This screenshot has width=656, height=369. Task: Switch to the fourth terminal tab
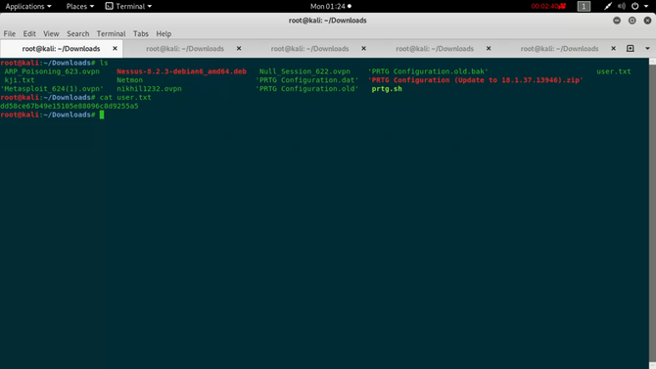[x=435, y=49]
